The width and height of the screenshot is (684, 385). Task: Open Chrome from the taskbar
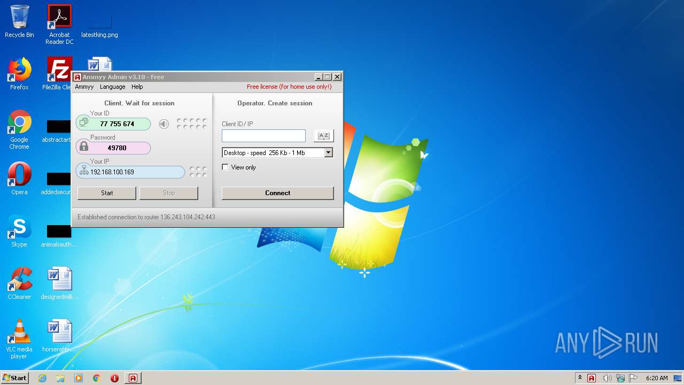coord(97,378)
